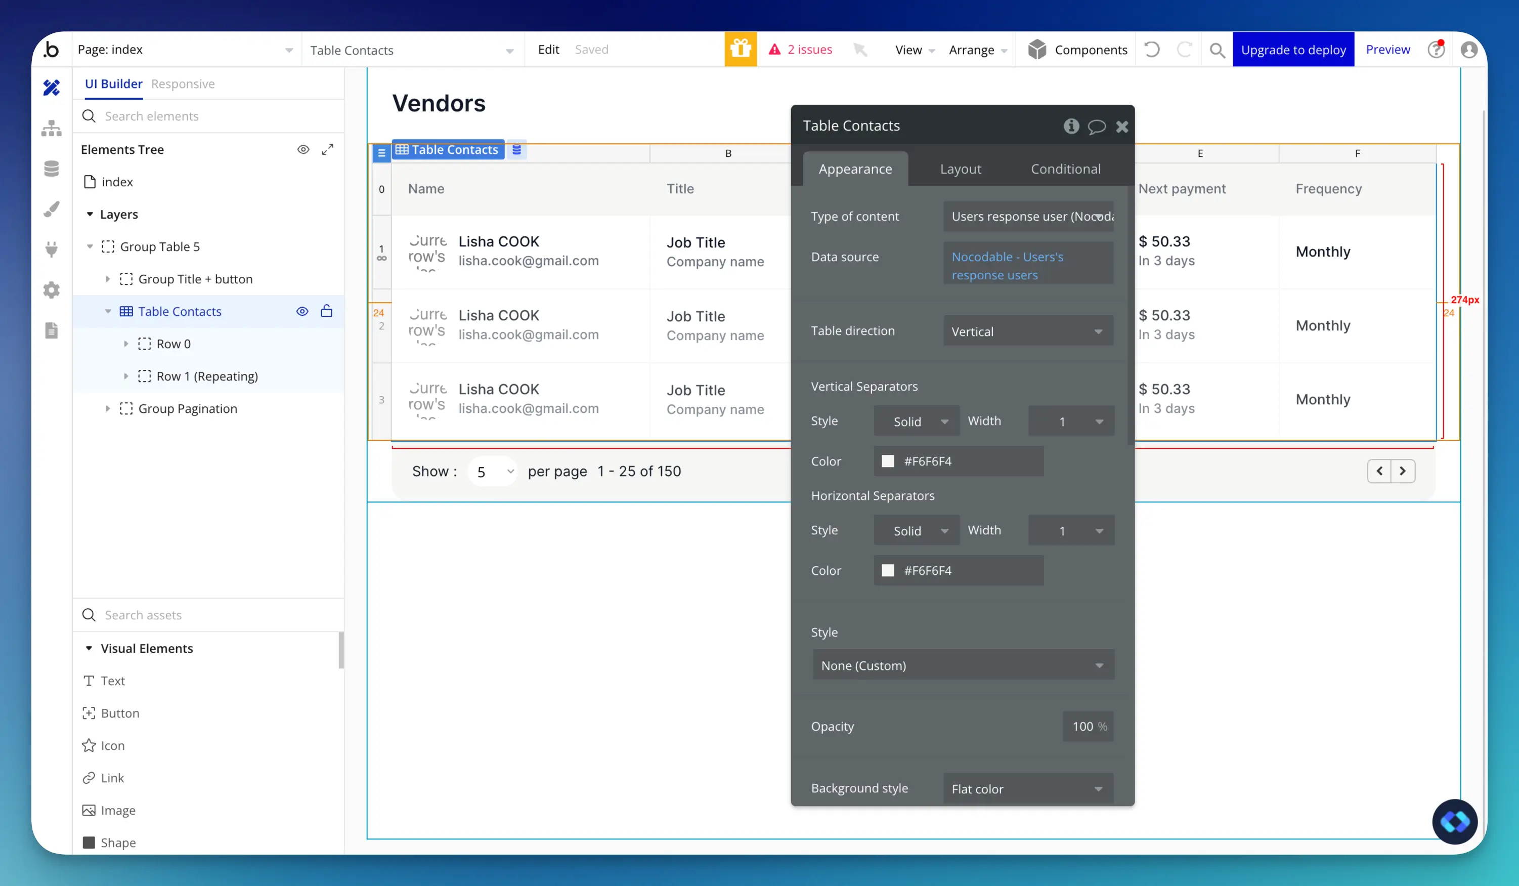1519x886 pixels.
Task: Open the search magnifier in top bar
Action: 1217,50
